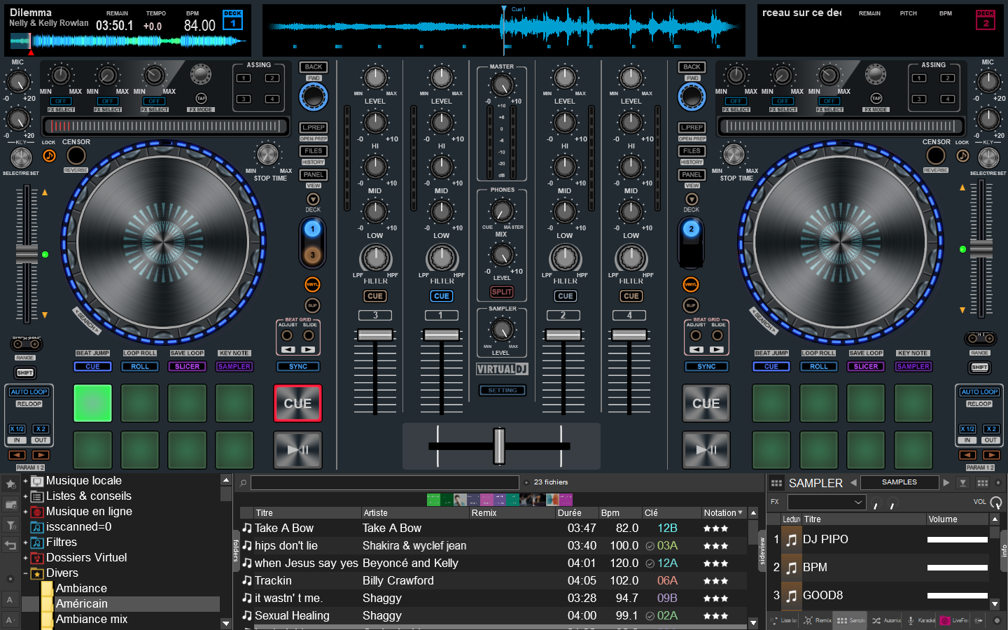
Task: Expand the Musique en ligne tree node
Action: pyautogui.click(x=25, y=512)
